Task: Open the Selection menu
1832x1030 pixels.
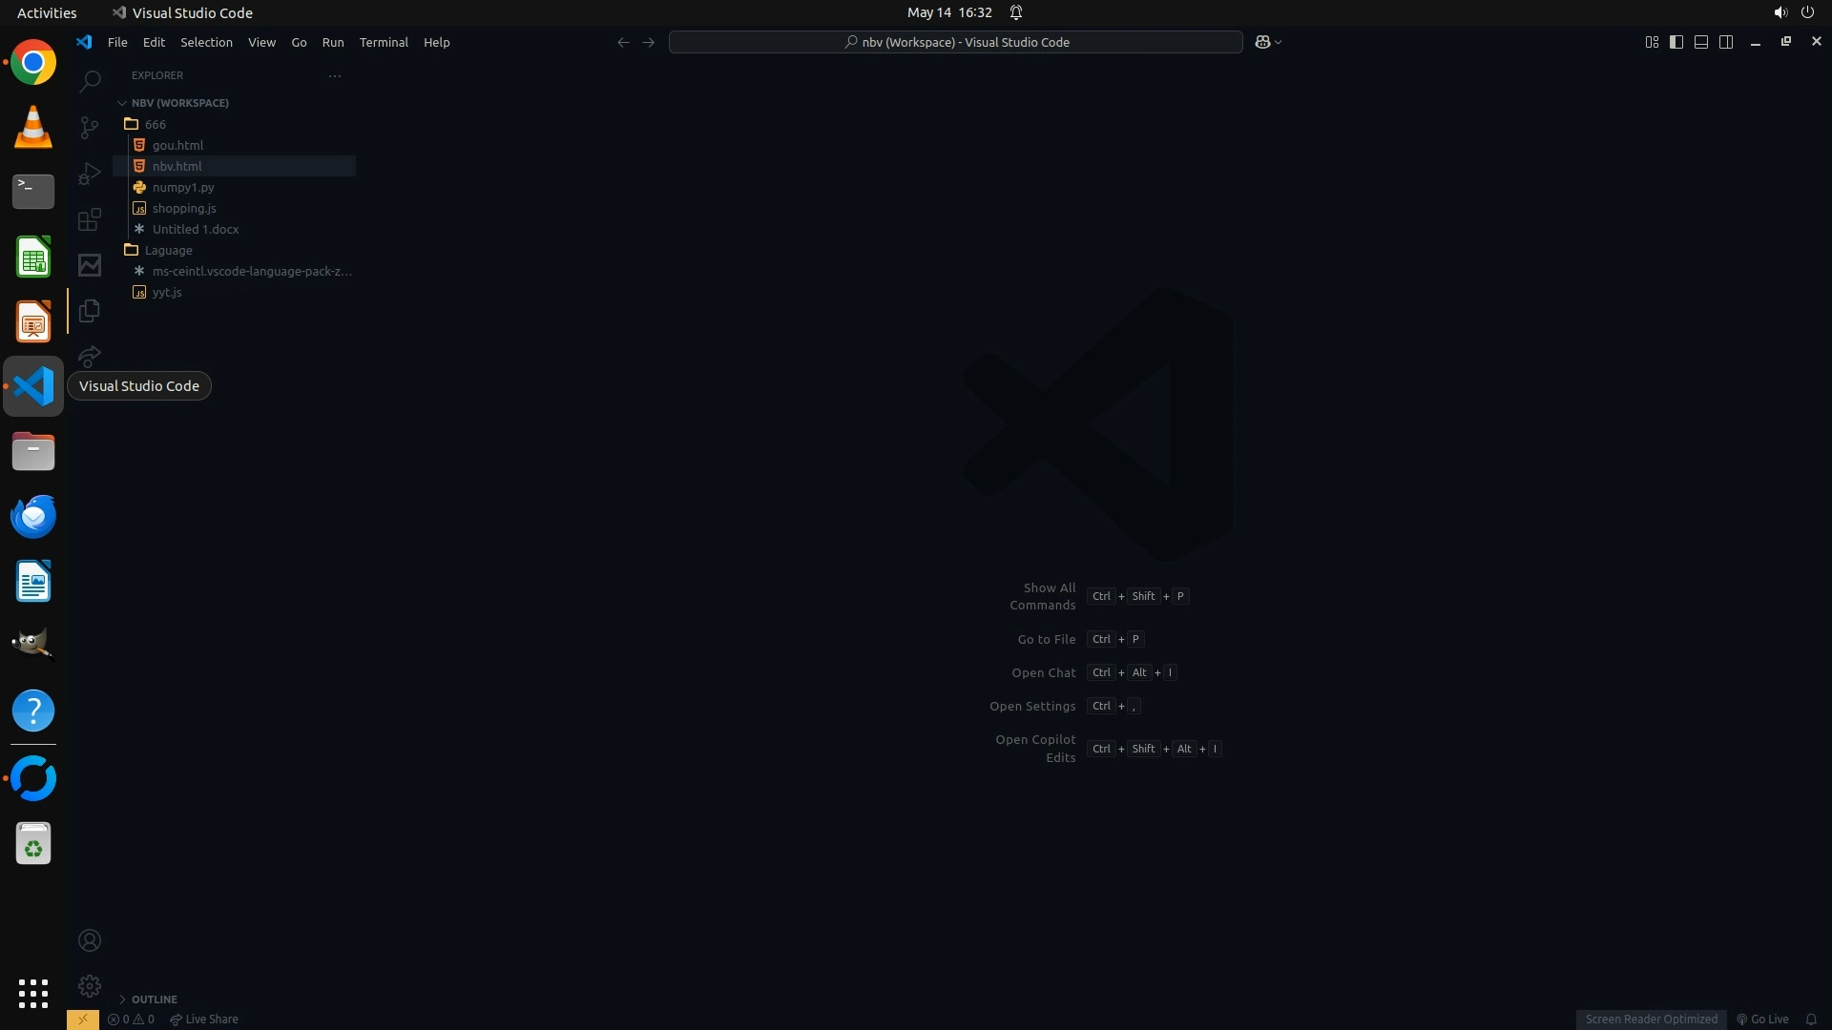Action: (x=206, y=42)
